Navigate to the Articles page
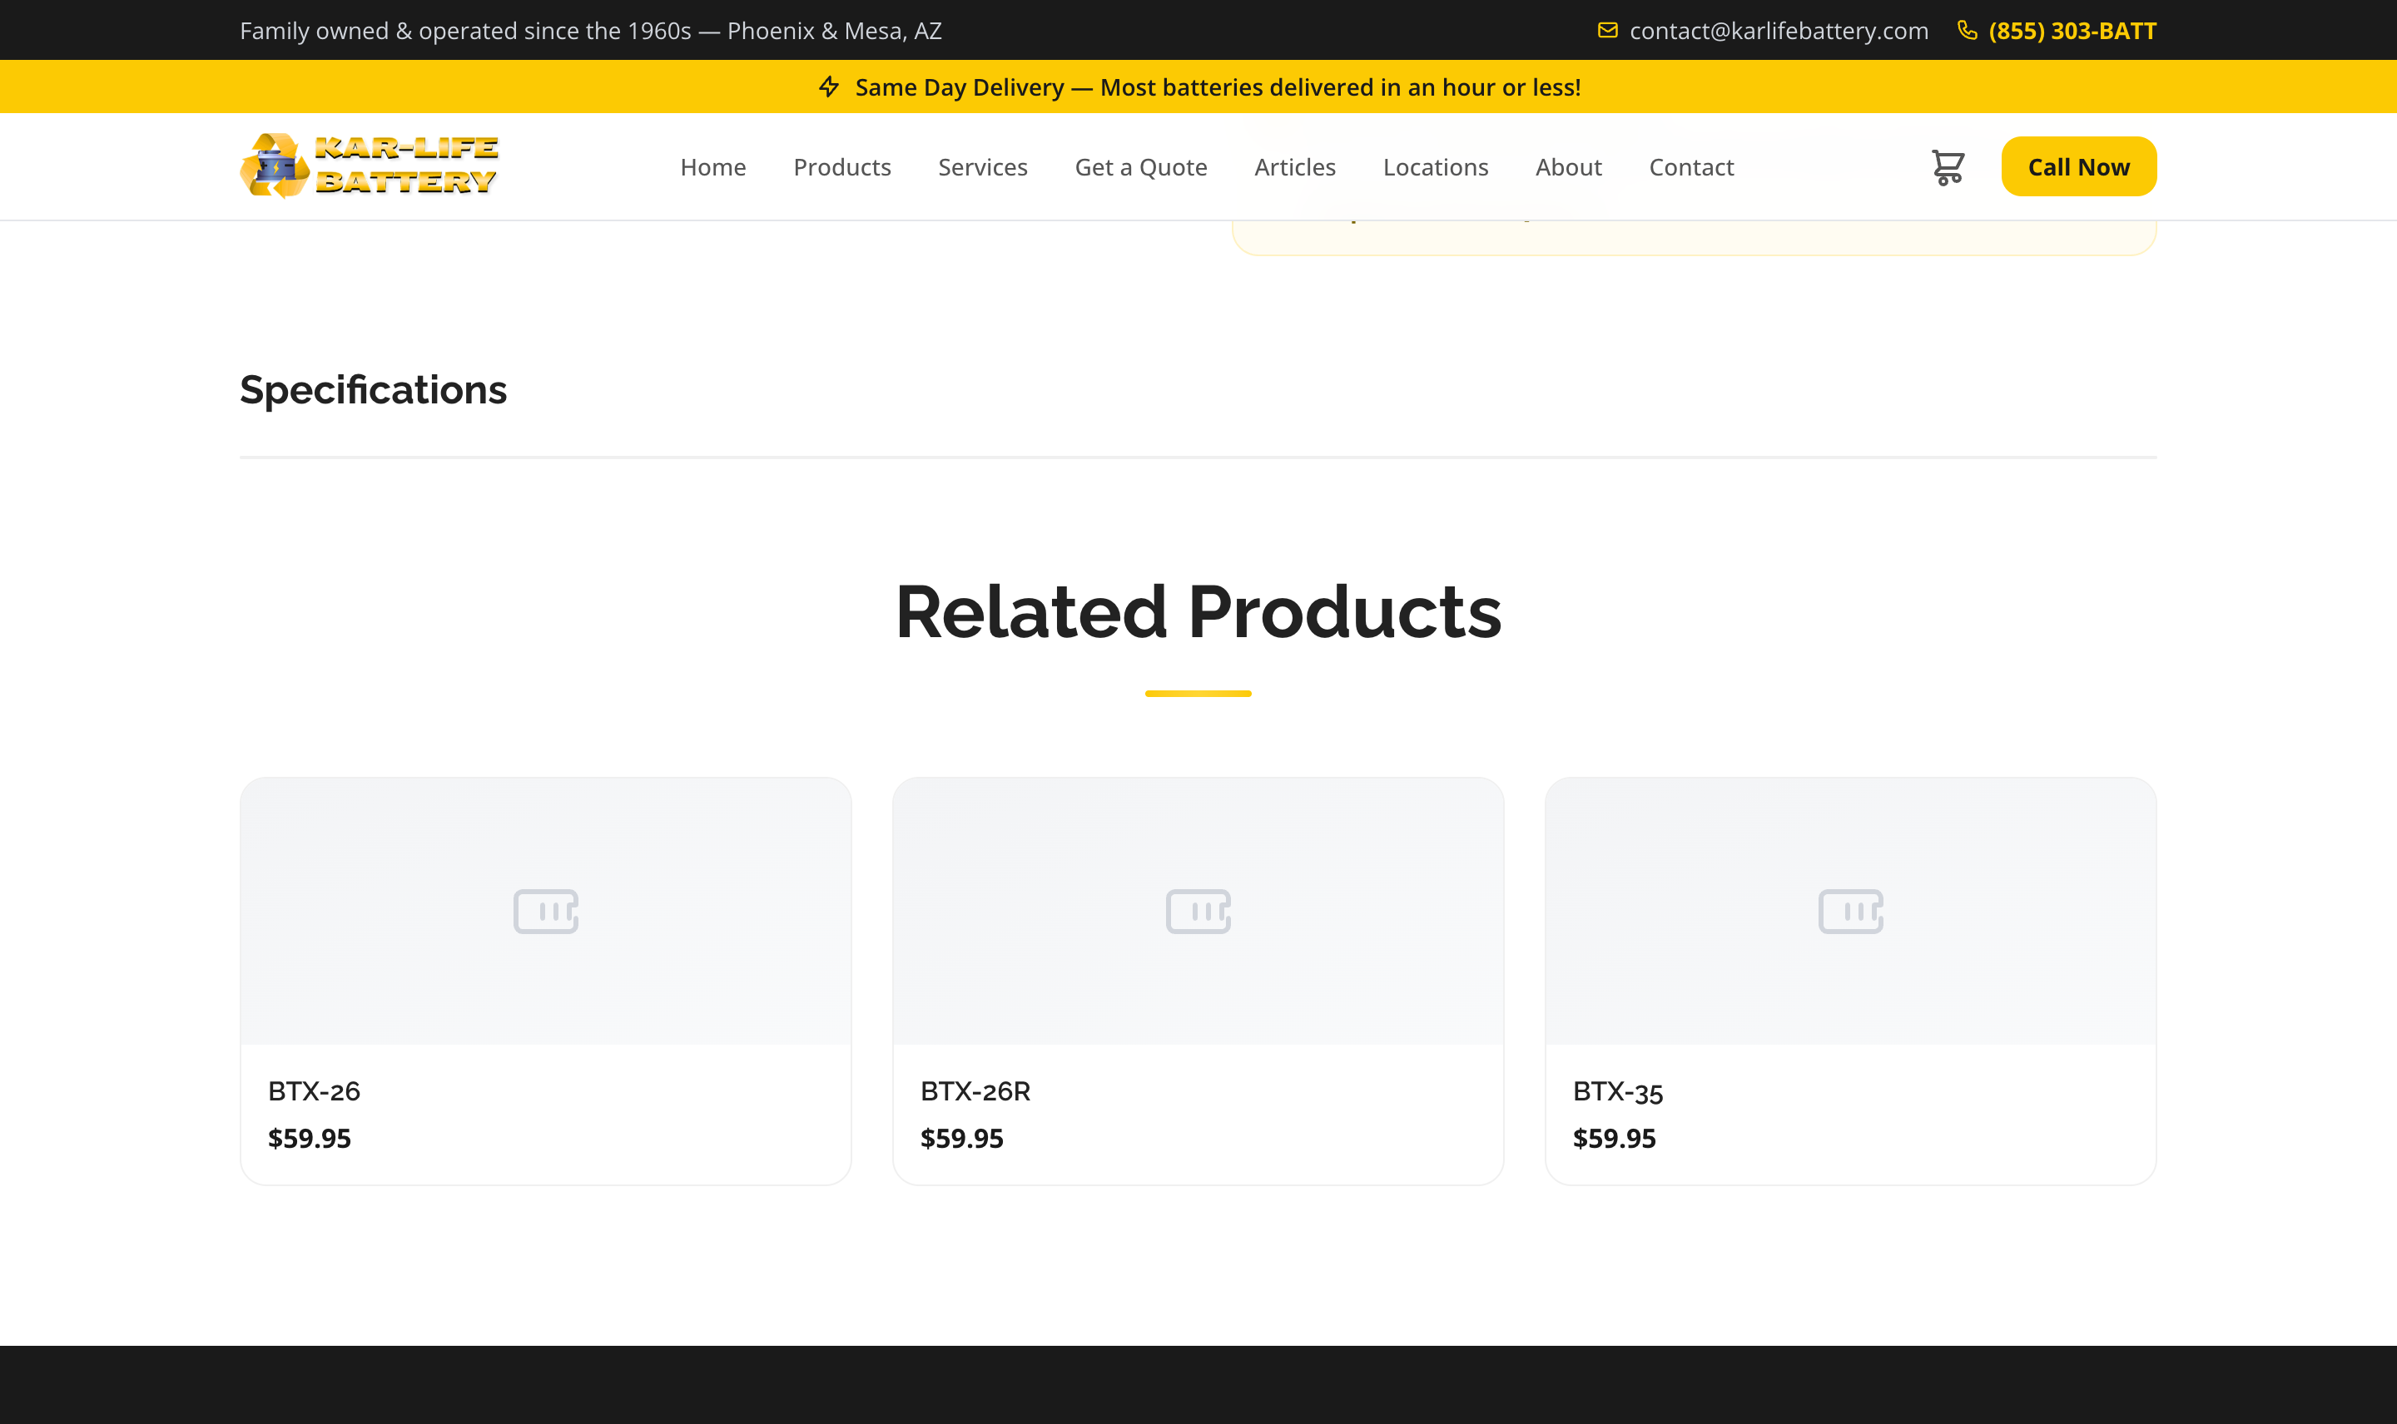The width and height of the screenshot is (2397, 1424). pyautogui.click(x=1294, y=166)
